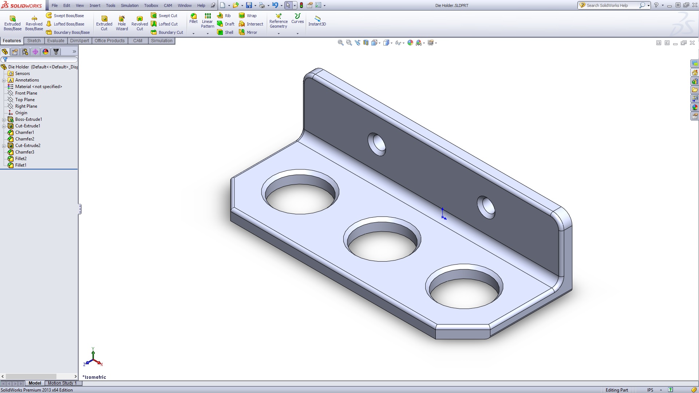Click Zoom to Area icon
Viewport: 699px width, 393px height.
[349, 43]
